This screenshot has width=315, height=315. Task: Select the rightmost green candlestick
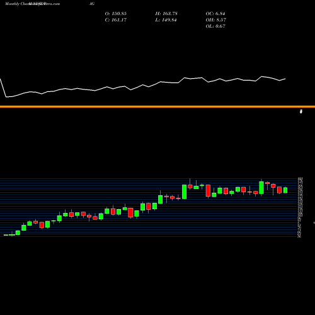(285, 190)
